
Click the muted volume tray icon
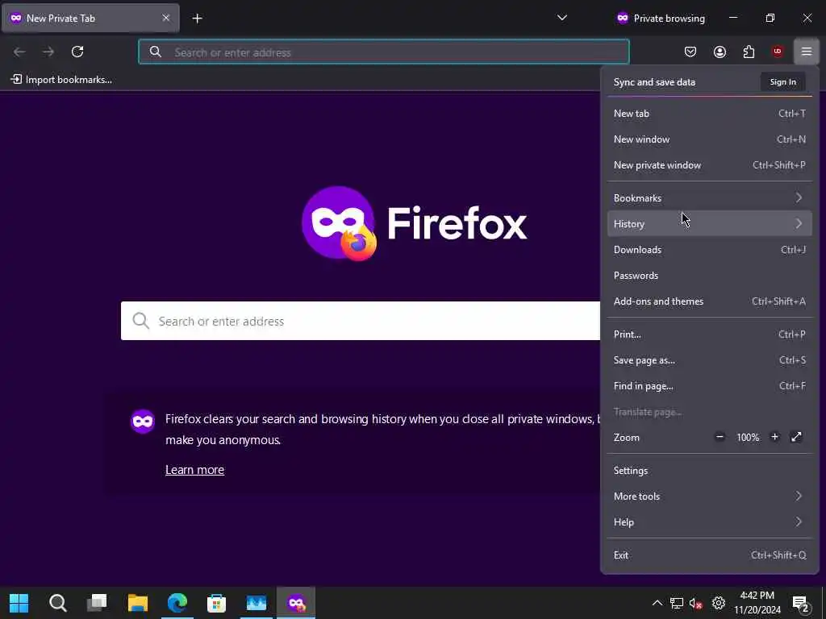[696, 603]
